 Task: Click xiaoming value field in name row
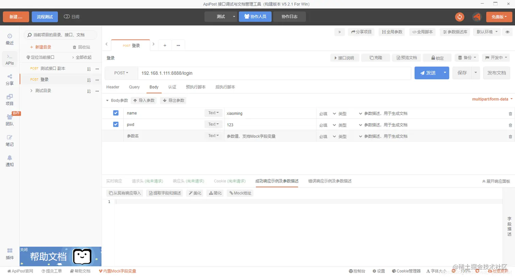pos(270,114)
